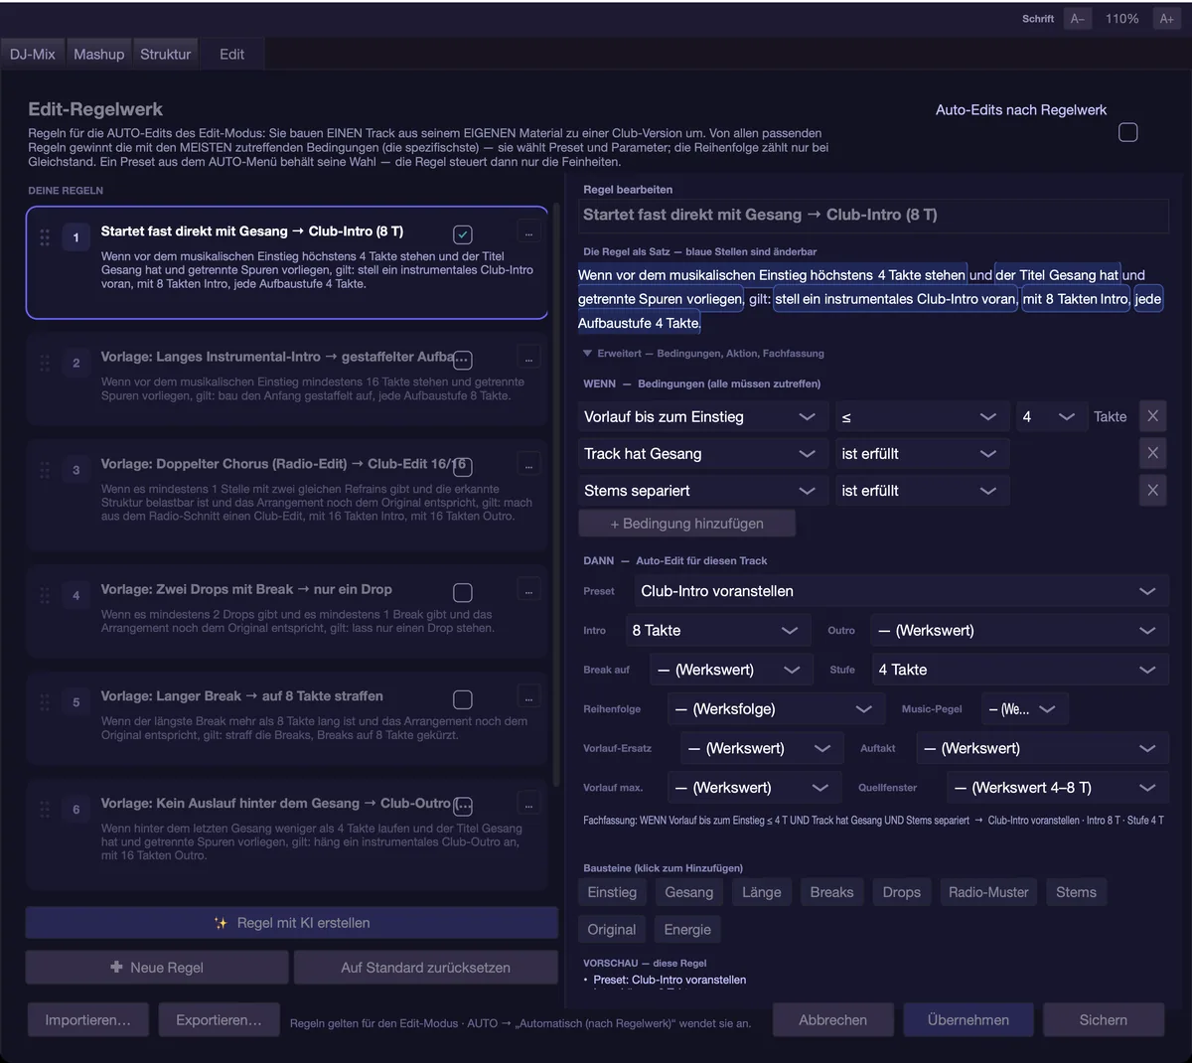This screenshot has height=1063, width=1192.
Task: Open the options menu of rule 'Kein Auslauf hinter dem Gesang'
Action: click(528, 806)
